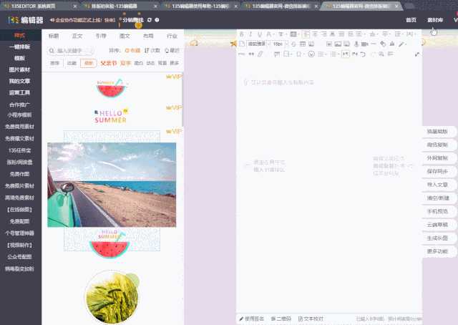Toggle bold formatting in editor toolbar
Image resolution: width=458 pixels, height=325 pixels.
[242, 34]
